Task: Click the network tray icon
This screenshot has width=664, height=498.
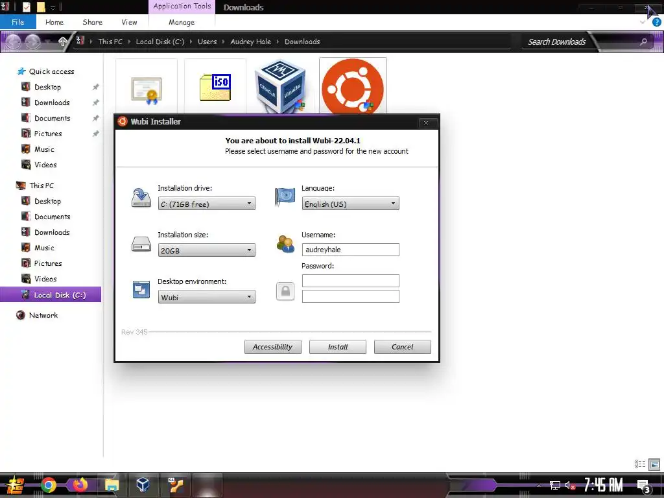Action: [555, 485]
